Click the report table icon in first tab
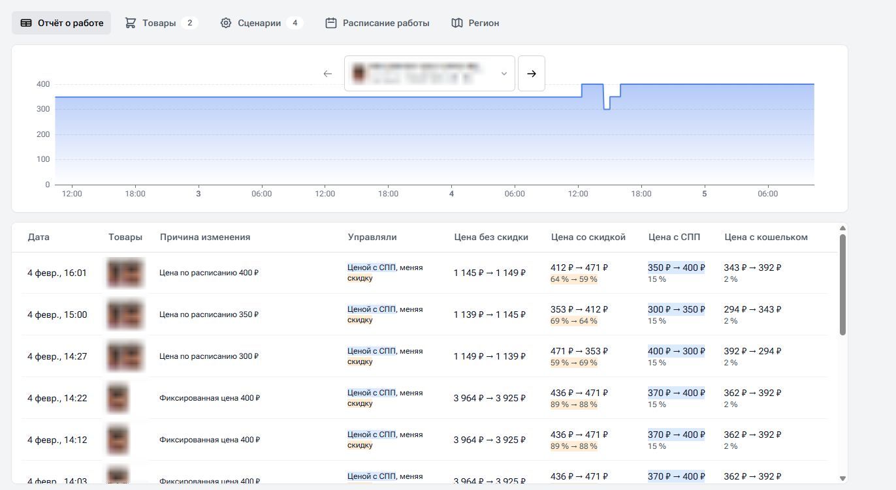 pyautogui.click(x=26, y=23)
